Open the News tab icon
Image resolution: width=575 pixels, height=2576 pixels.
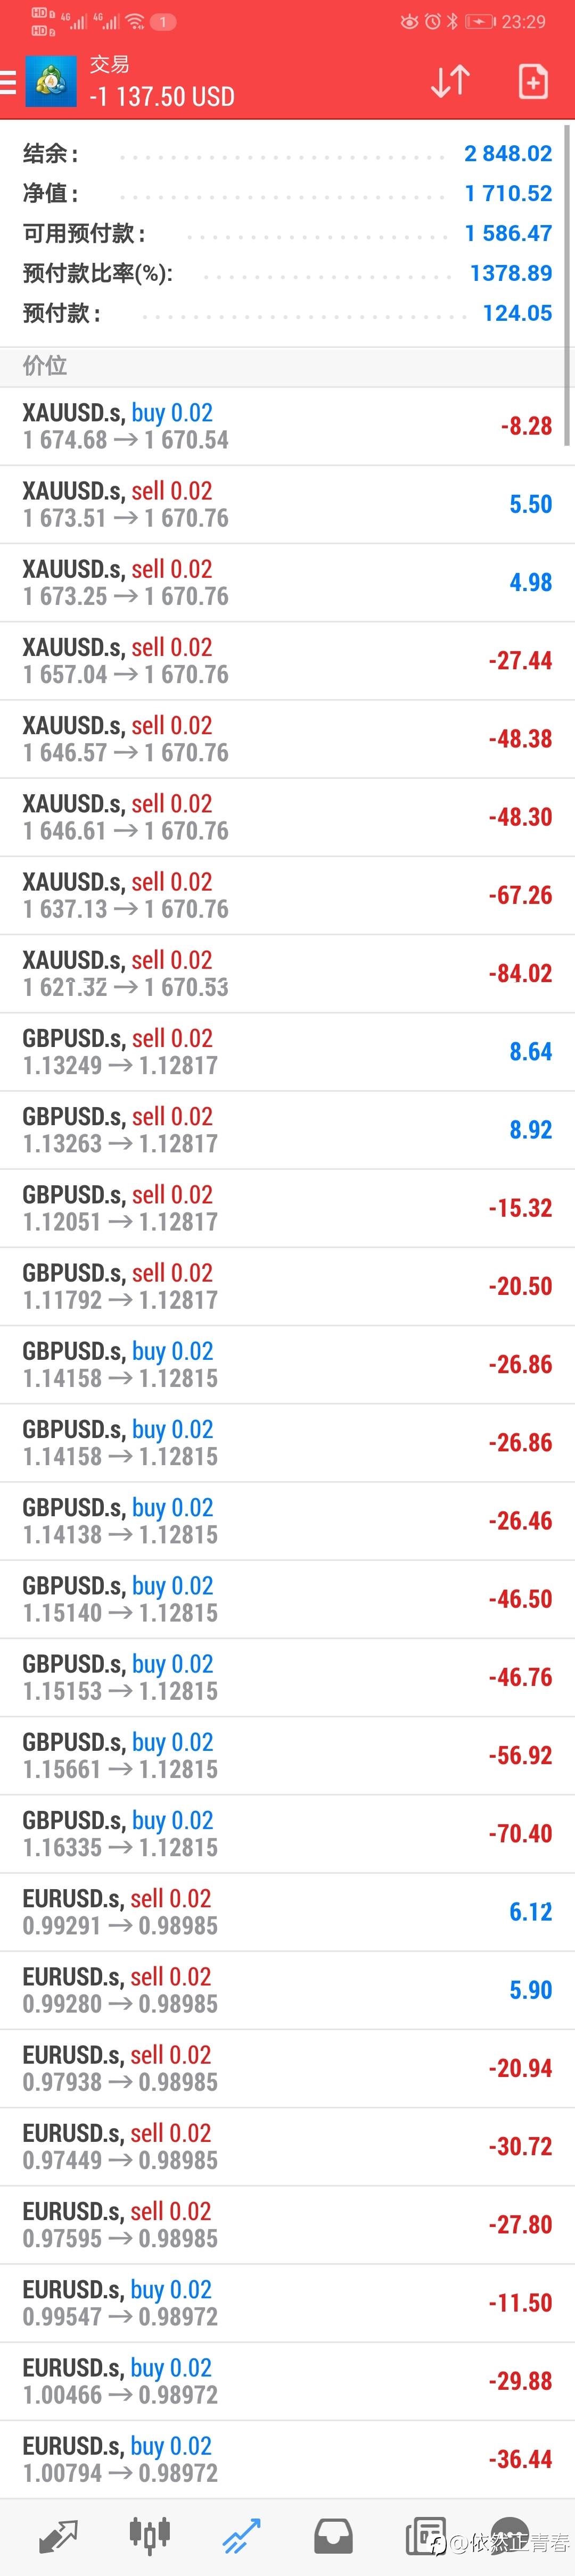point(425,2536)
